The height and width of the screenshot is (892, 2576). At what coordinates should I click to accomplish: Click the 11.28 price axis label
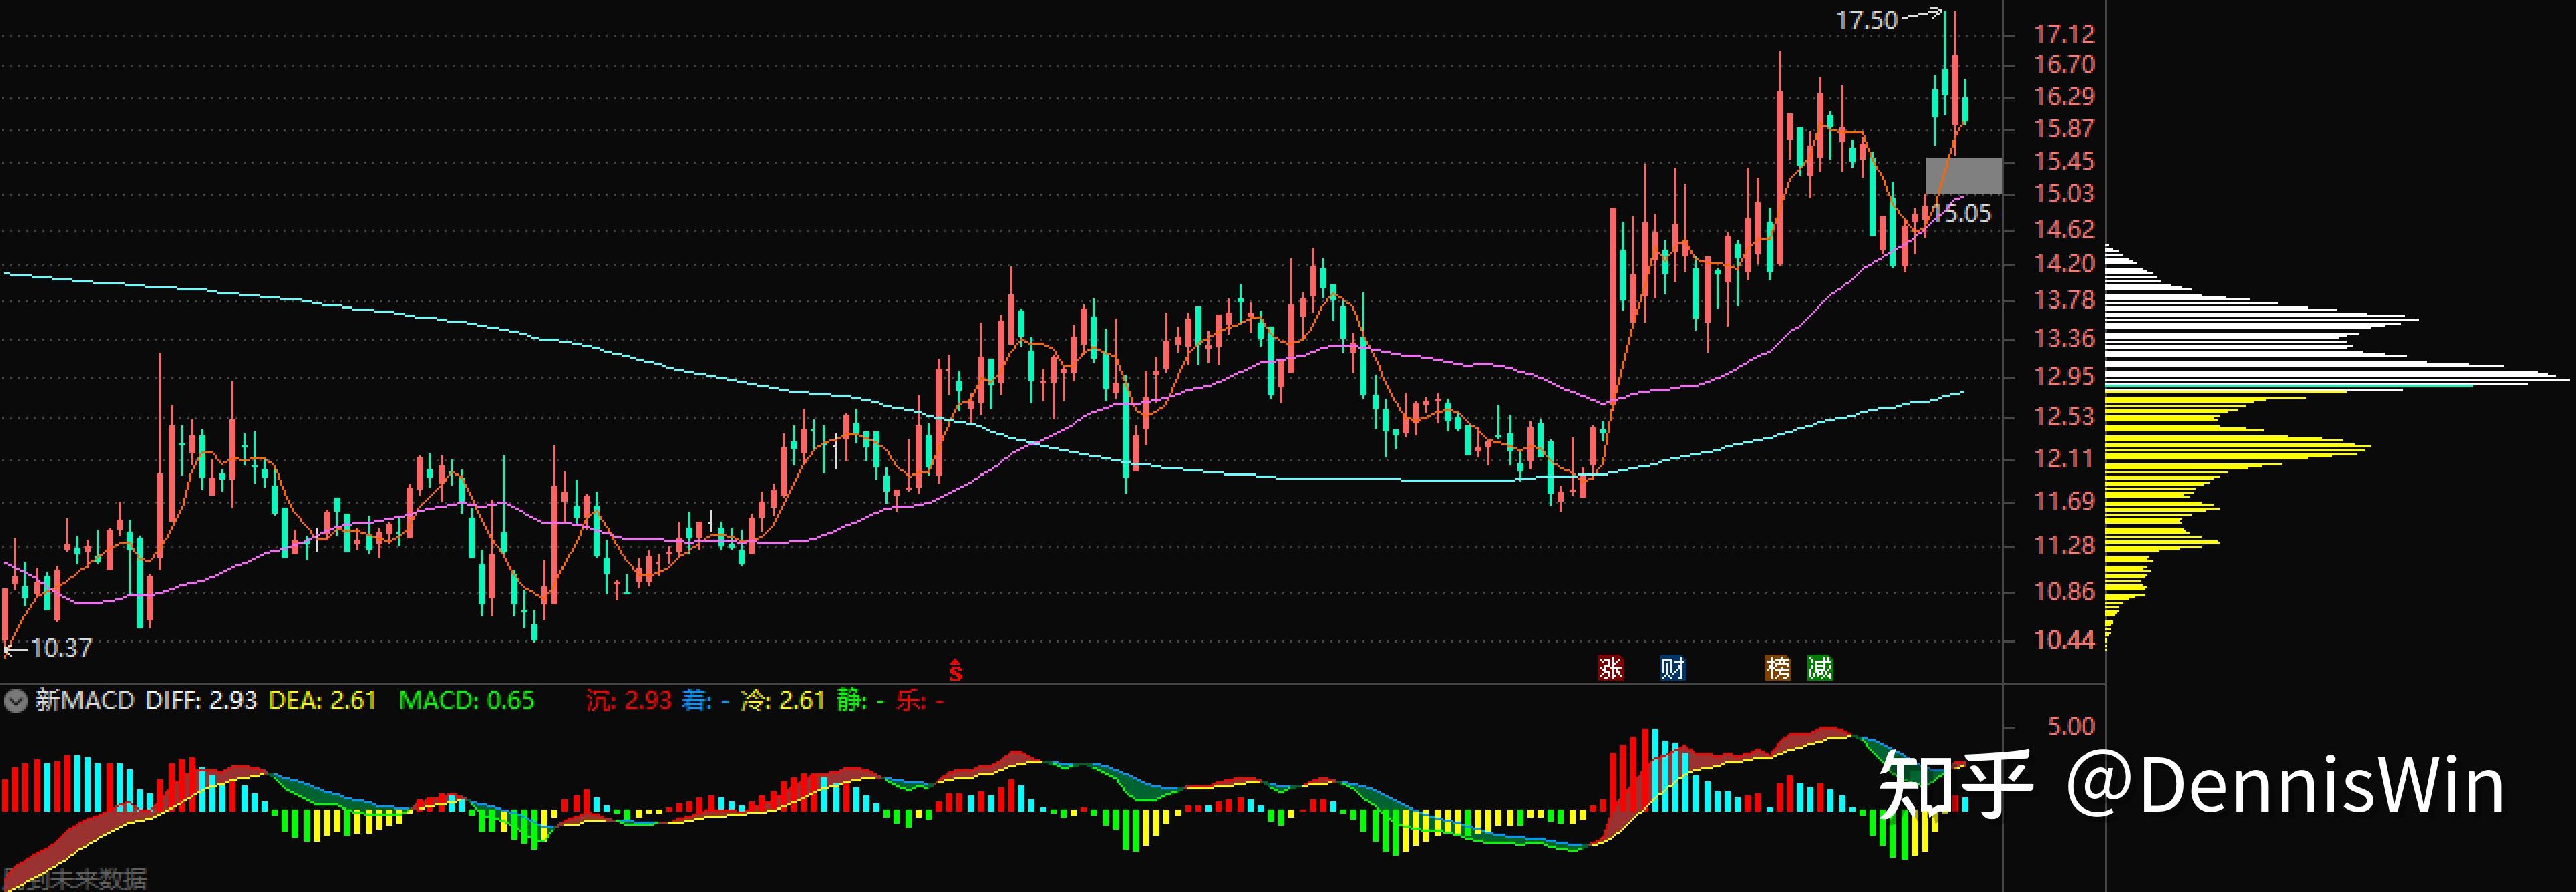coord(2064,545)
